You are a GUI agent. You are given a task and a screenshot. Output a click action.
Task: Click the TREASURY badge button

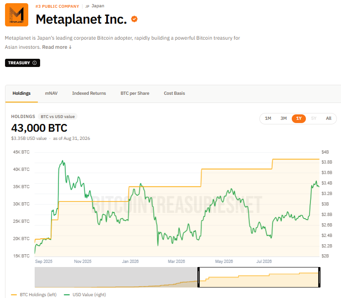[x=22, y=63]
